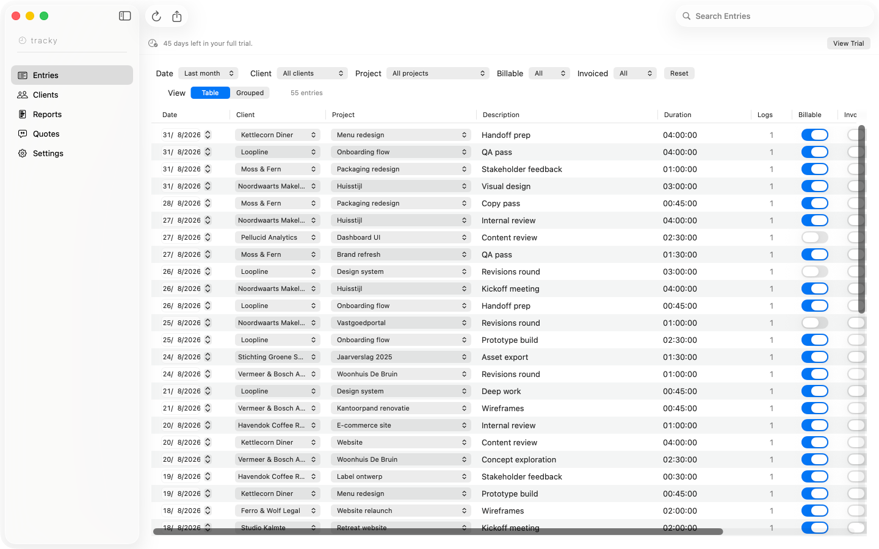Open the Billable filter dropdown
Image resolution: width=879 pixels, height=549 pixels.
(x=549, y=74)
